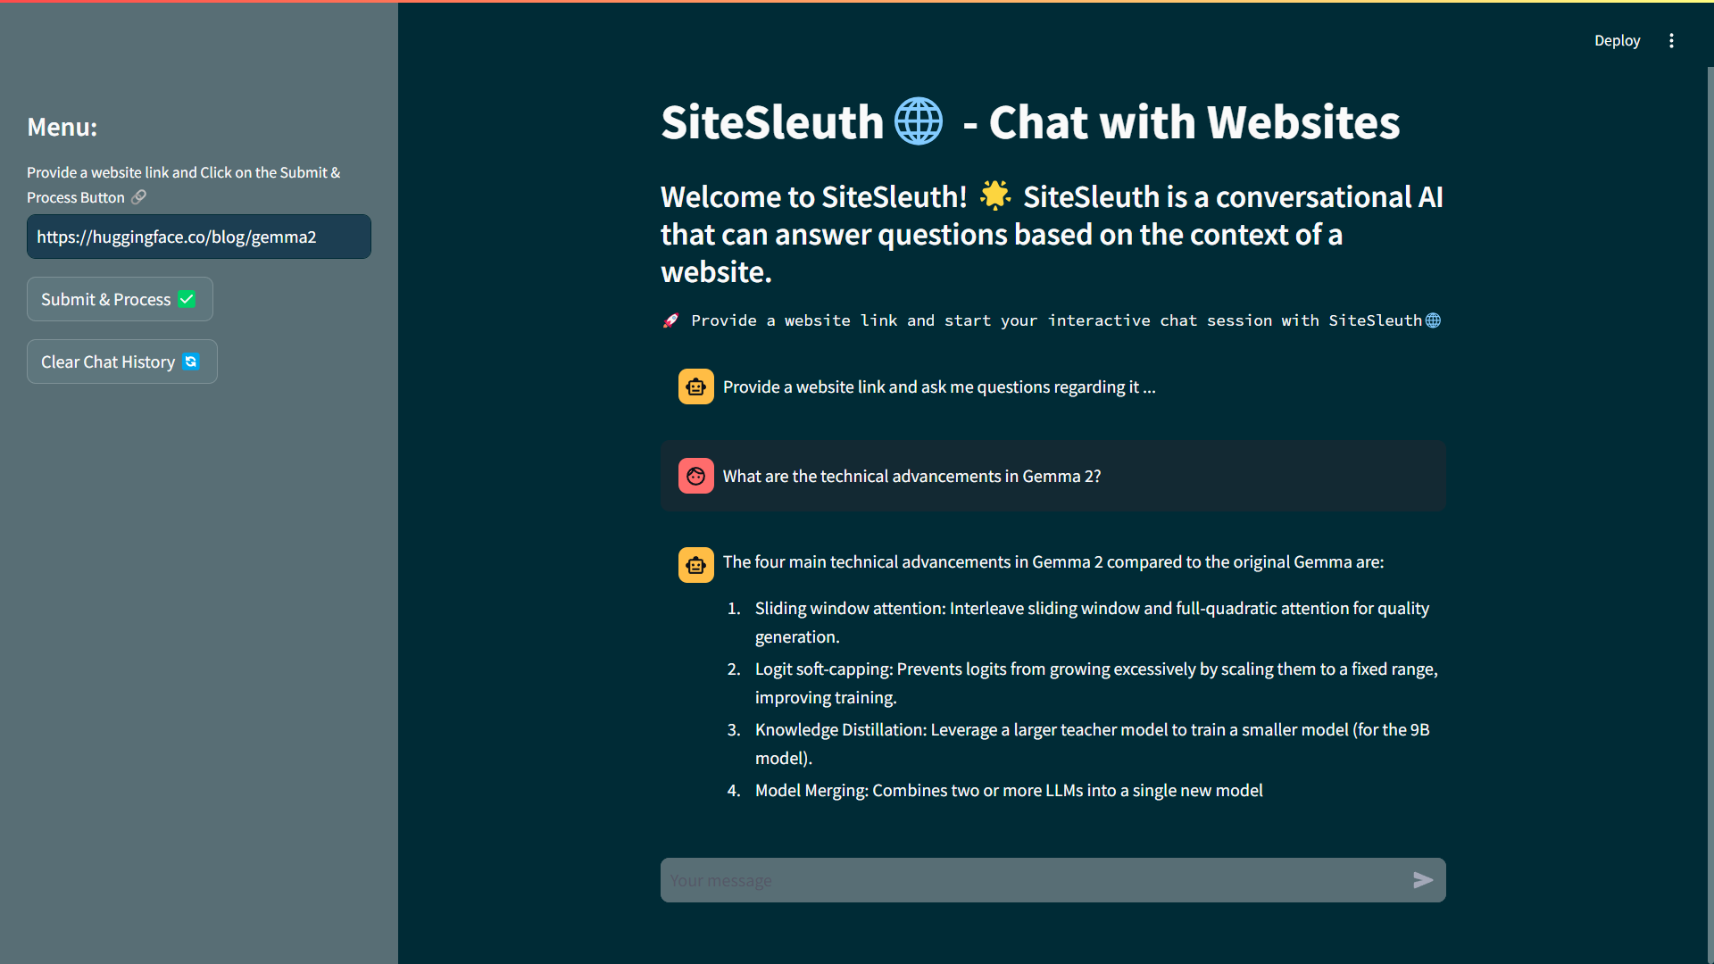This screenshot has width=1714, height=964.
Task: Click the first assistant robot avatar
Action: click(x=695, y=386)
